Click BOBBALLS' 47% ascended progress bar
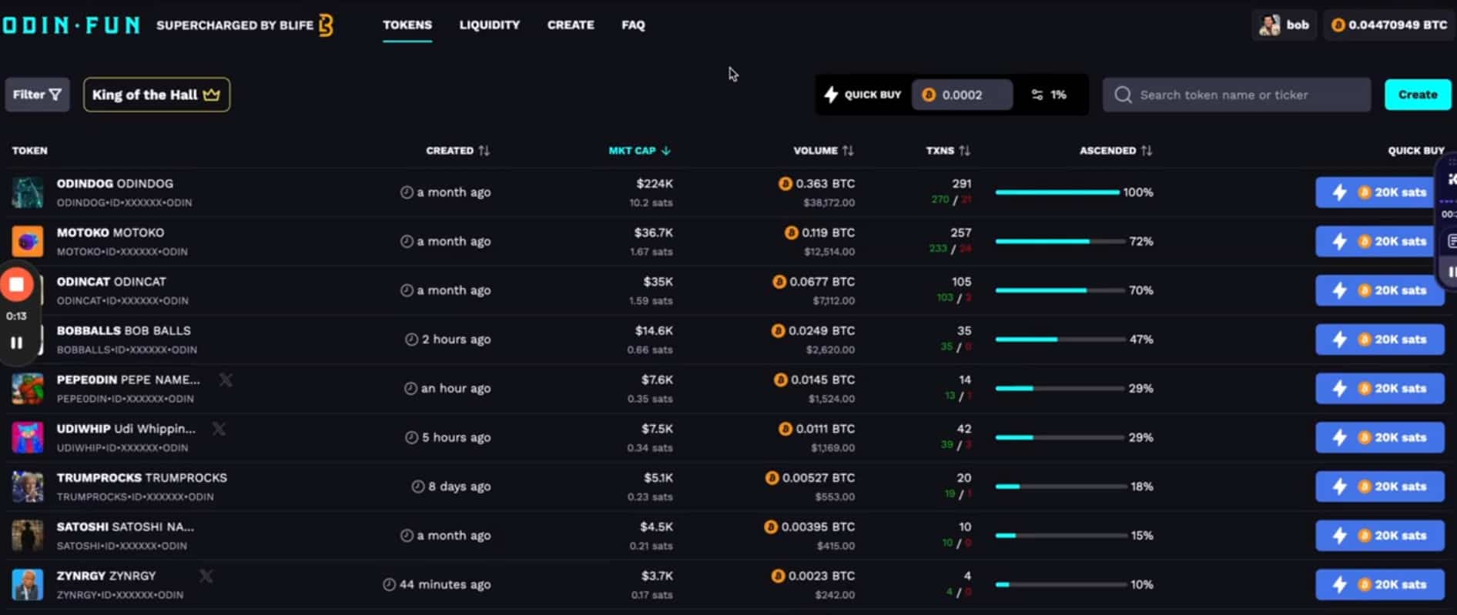The image size is (1457, 615). pyautogui.click(x=1060, y=339)
